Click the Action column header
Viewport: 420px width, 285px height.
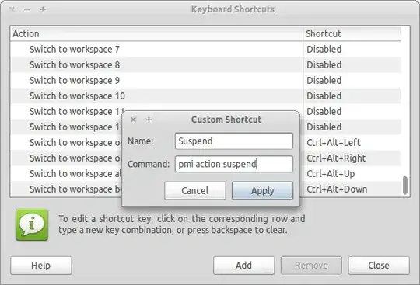[156, 33]
